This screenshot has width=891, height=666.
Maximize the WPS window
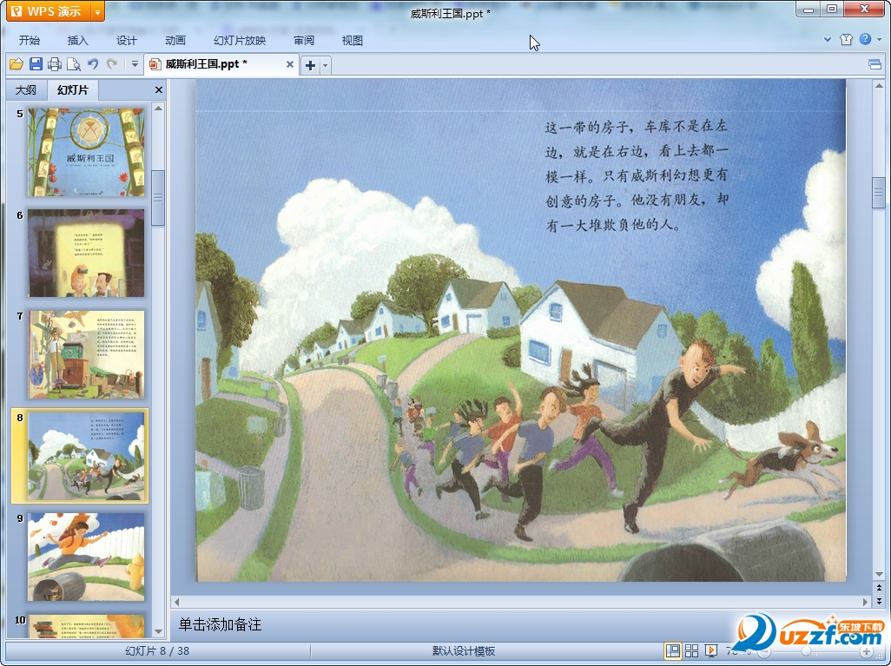[832, 9]
